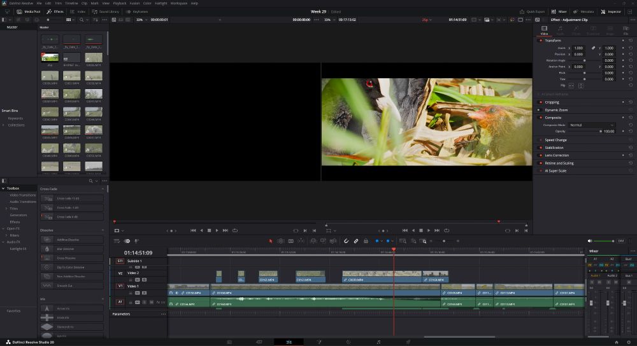Open the Playback menu
Screen dimensions: 637x346
point(120,3)
